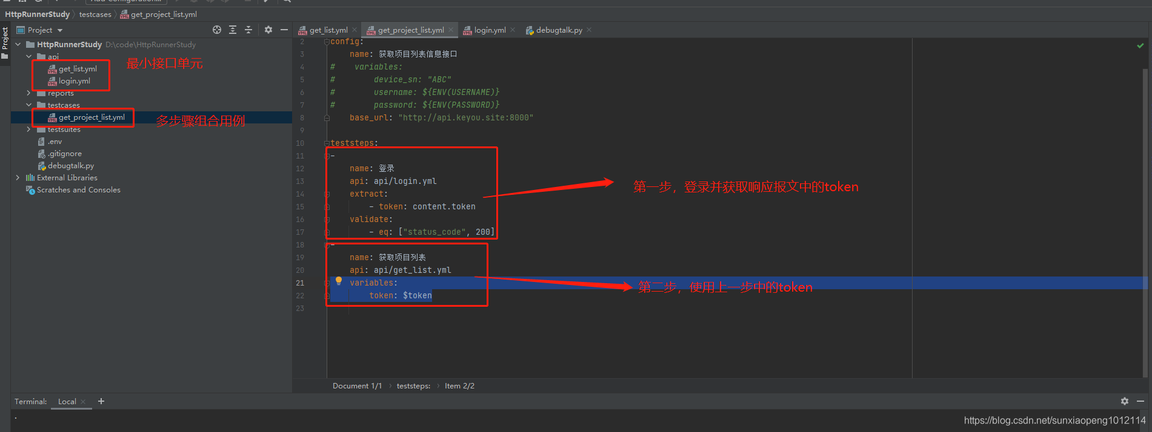This screenshot has width=1152, height=432.
Task: Select the testsuites folder label
Action: [64, 129]
